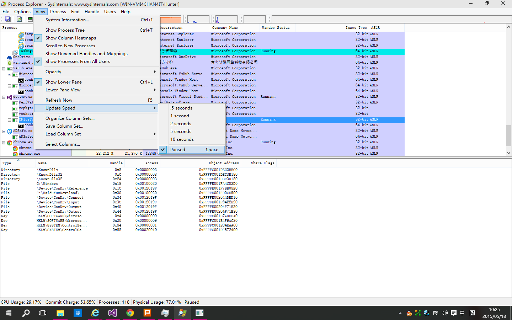
Task: Open the taskbar Search icon
Action: [26, 313]
